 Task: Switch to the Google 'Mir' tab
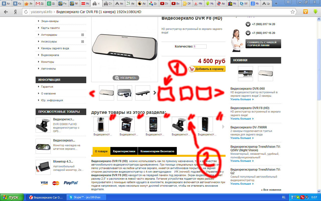pyautogui.click(x=254, y=4)
